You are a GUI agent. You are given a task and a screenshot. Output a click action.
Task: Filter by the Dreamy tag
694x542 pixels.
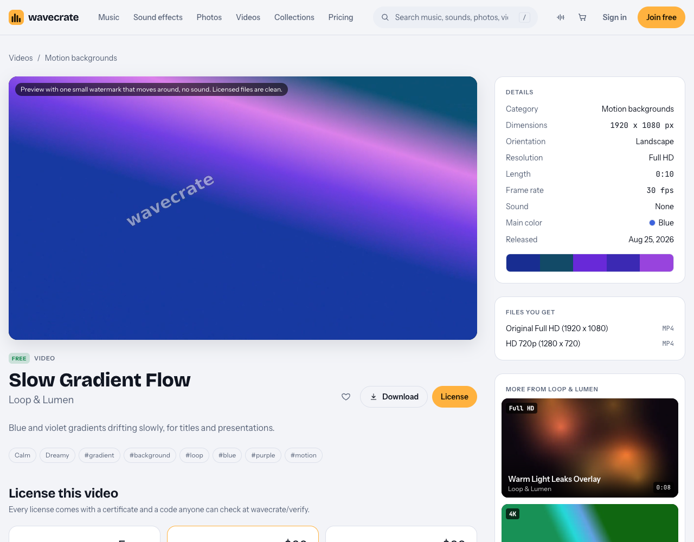[57, 455]
